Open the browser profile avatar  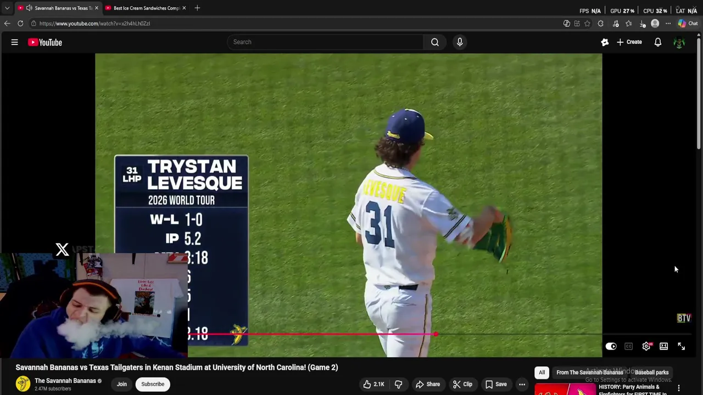click(x=655, y=24)
